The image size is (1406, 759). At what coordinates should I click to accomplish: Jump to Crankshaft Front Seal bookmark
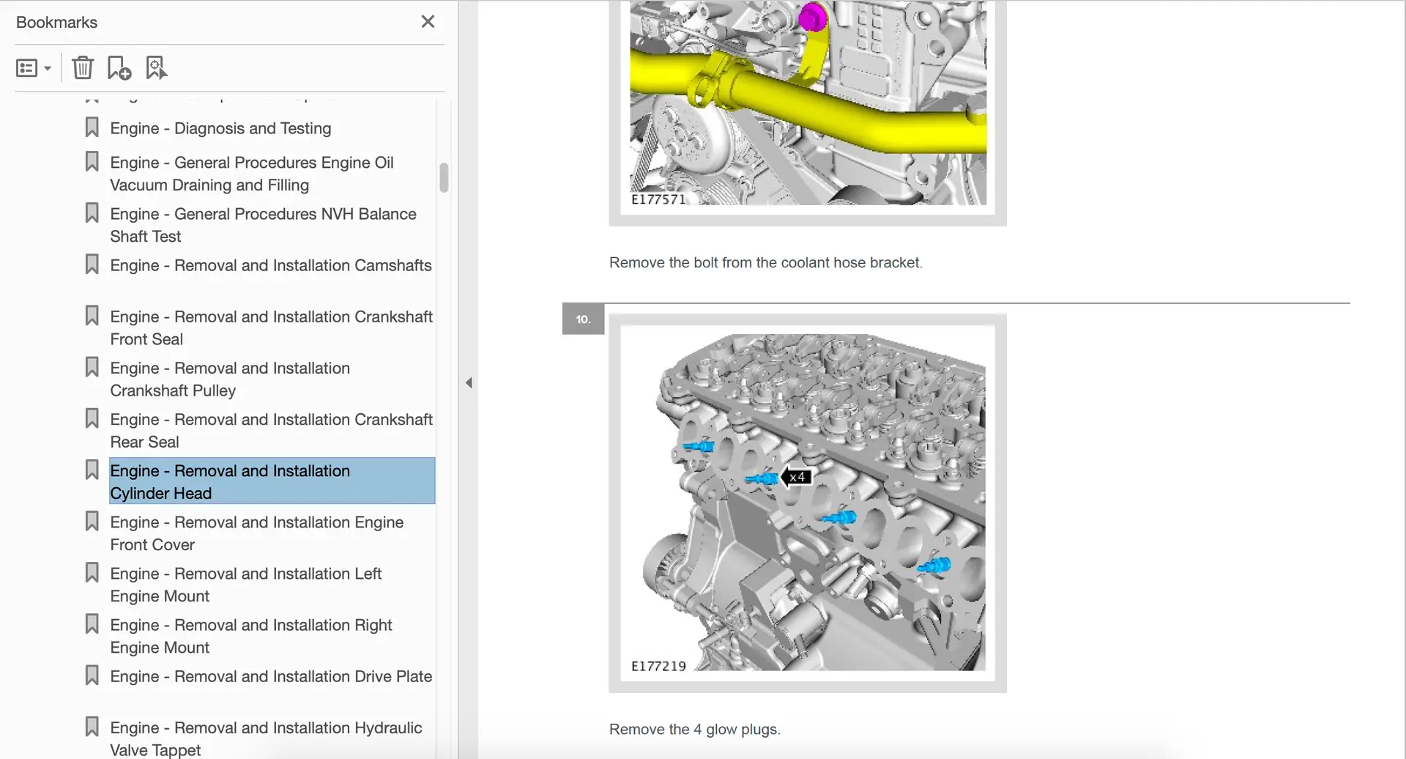[270, 327]
